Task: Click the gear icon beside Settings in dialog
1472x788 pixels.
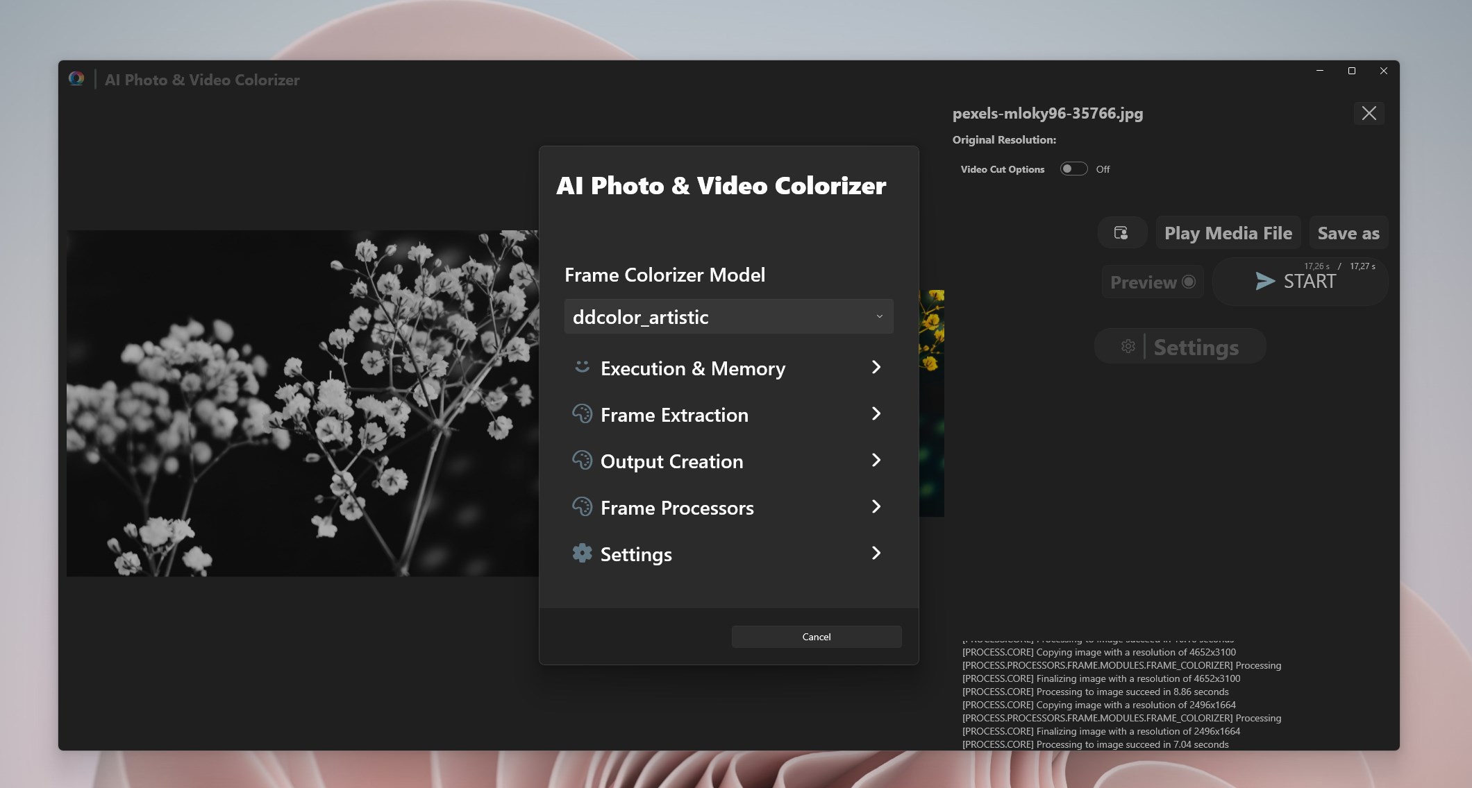Action: pos(582,554)
